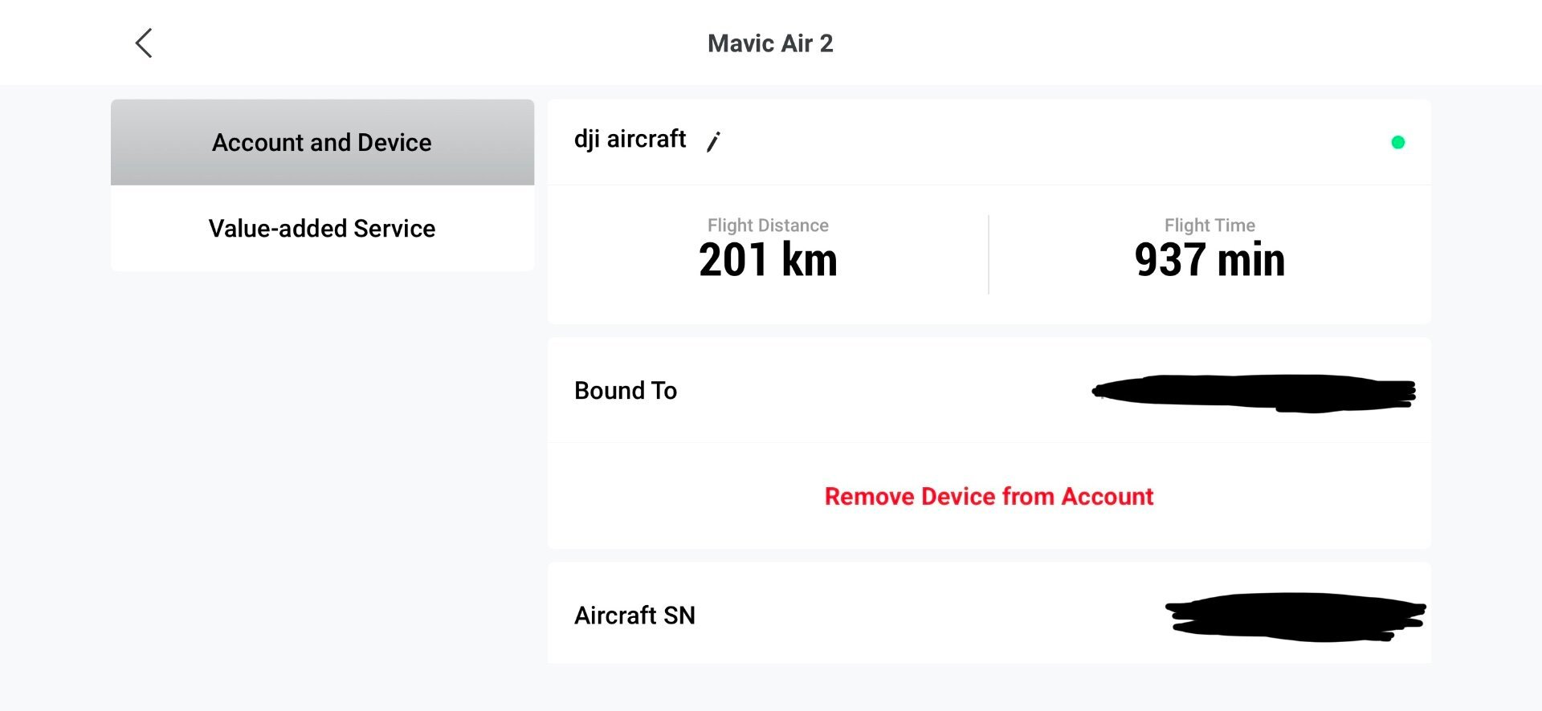
Task: Click the Aircraft SN label
Action: 634,616
